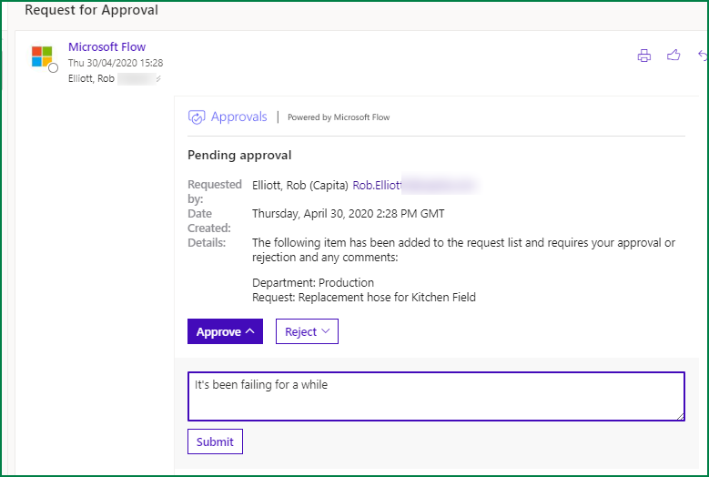
Task: Collapse the Approve option chevron
Action: pyautogui.click(x=250, y=331)
